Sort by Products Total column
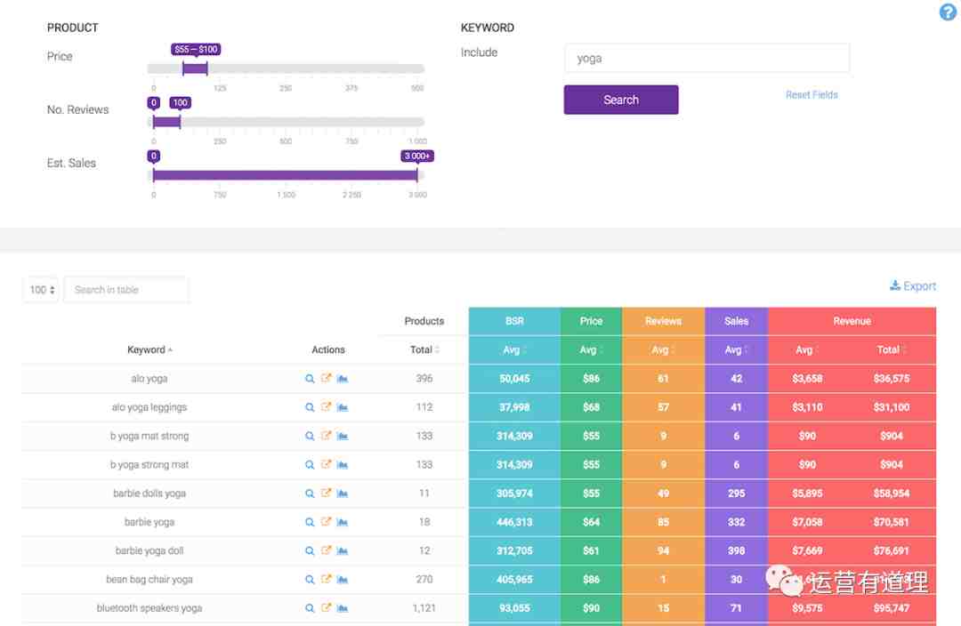961x626 pixels. click(424, 349)
